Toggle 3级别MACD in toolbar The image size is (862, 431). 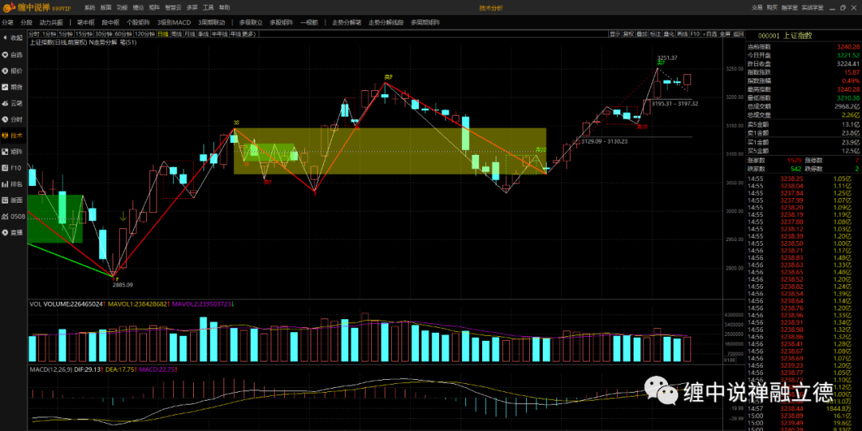(x=174, y=22)
